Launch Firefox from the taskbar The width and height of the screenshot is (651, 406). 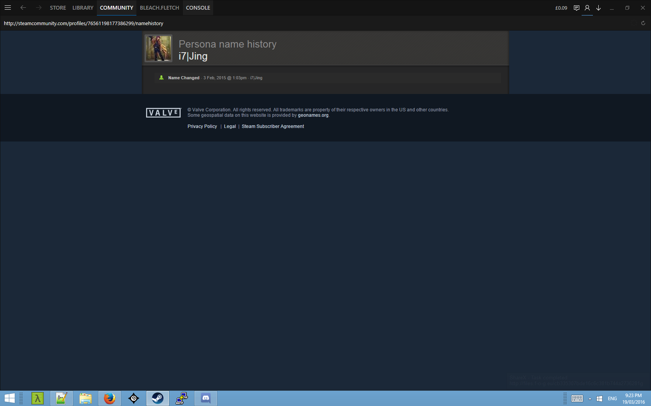click(110, 398)
